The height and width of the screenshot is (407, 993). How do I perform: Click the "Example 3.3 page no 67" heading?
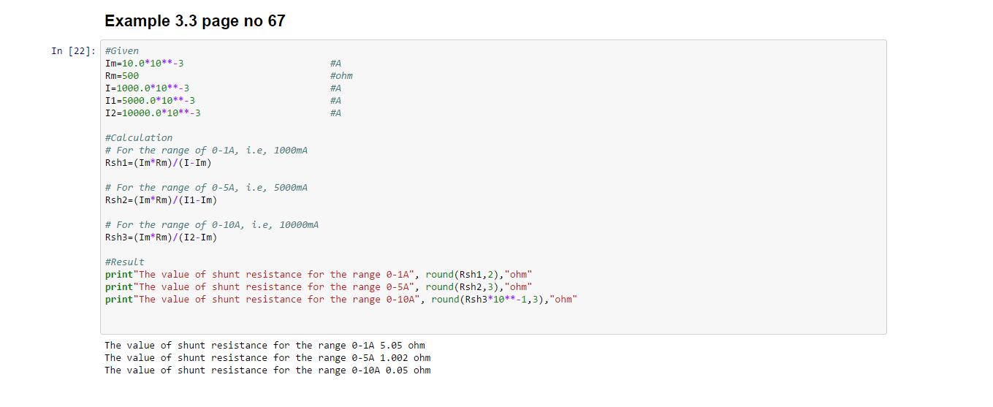pos(194,21)
